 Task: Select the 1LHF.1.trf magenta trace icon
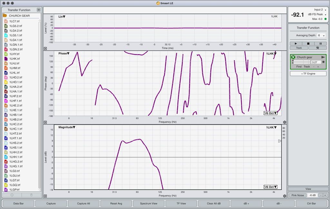click(x=6, y=101)
